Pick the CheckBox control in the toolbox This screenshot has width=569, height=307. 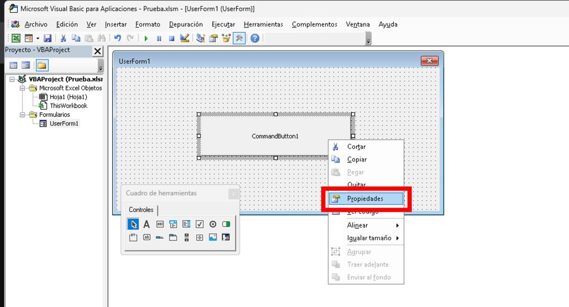(199, 224)
